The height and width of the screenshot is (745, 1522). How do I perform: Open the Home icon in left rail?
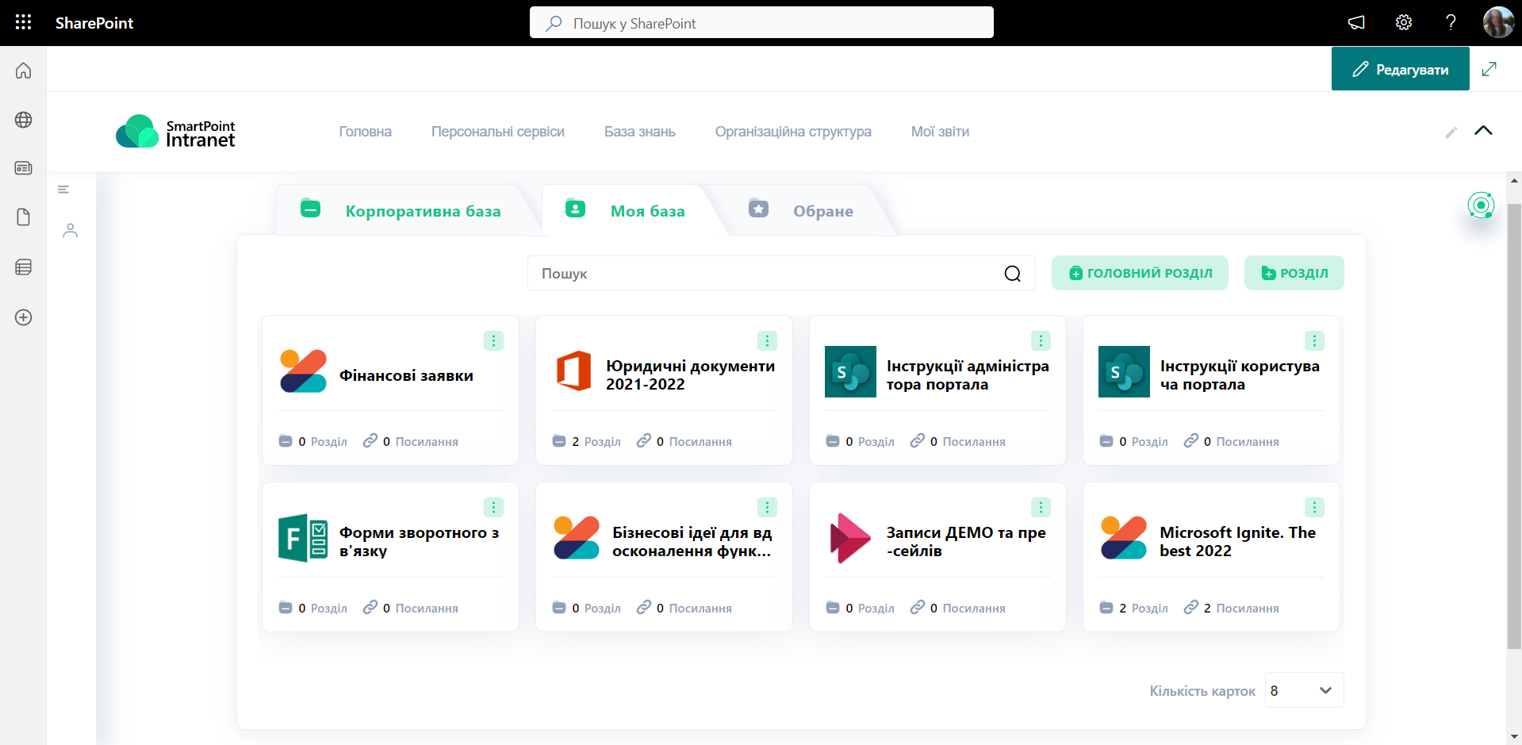(23, 71)
